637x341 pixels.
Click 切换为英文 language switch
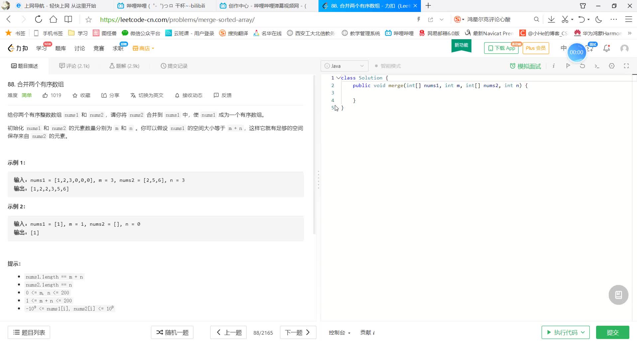tap(147, 95)
